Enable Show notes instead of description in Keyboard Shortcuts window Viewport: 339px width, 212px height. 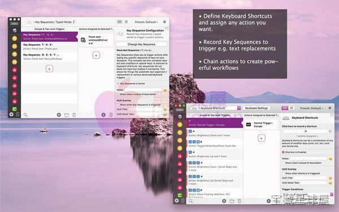pyautogui.click(x=283, y=163)
